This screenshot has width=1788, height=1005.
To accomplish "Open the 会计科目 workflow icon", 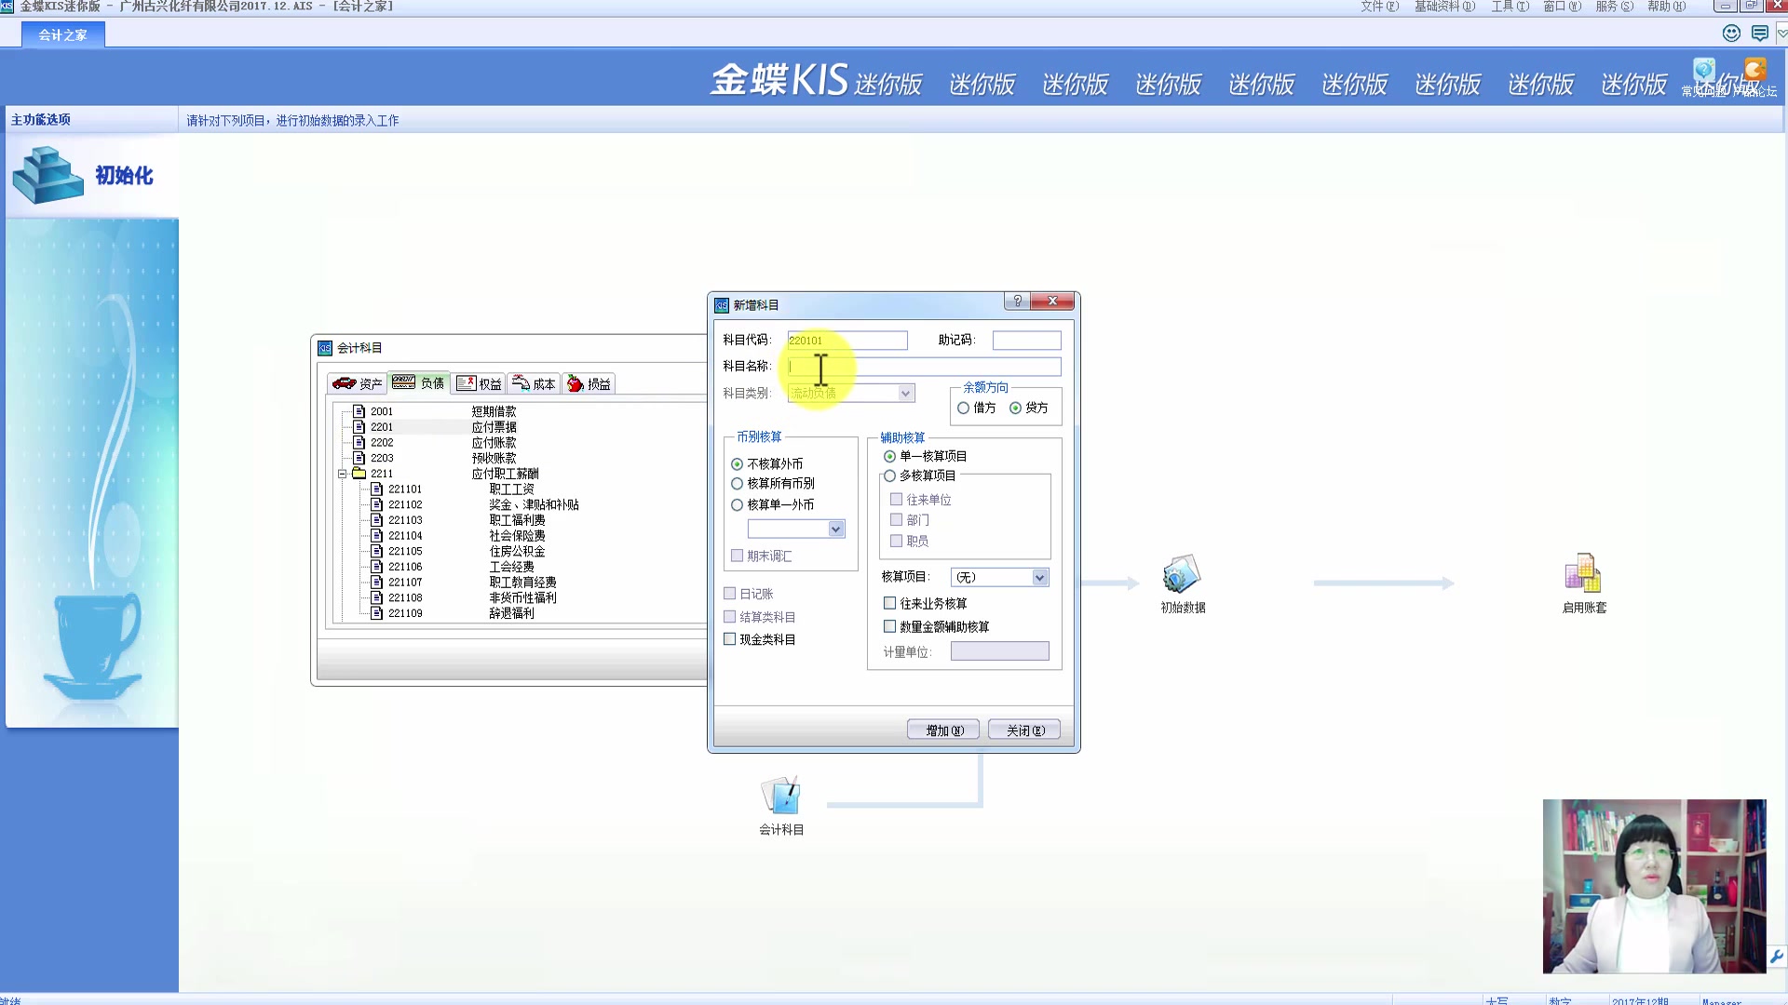I will coord(780,796).
